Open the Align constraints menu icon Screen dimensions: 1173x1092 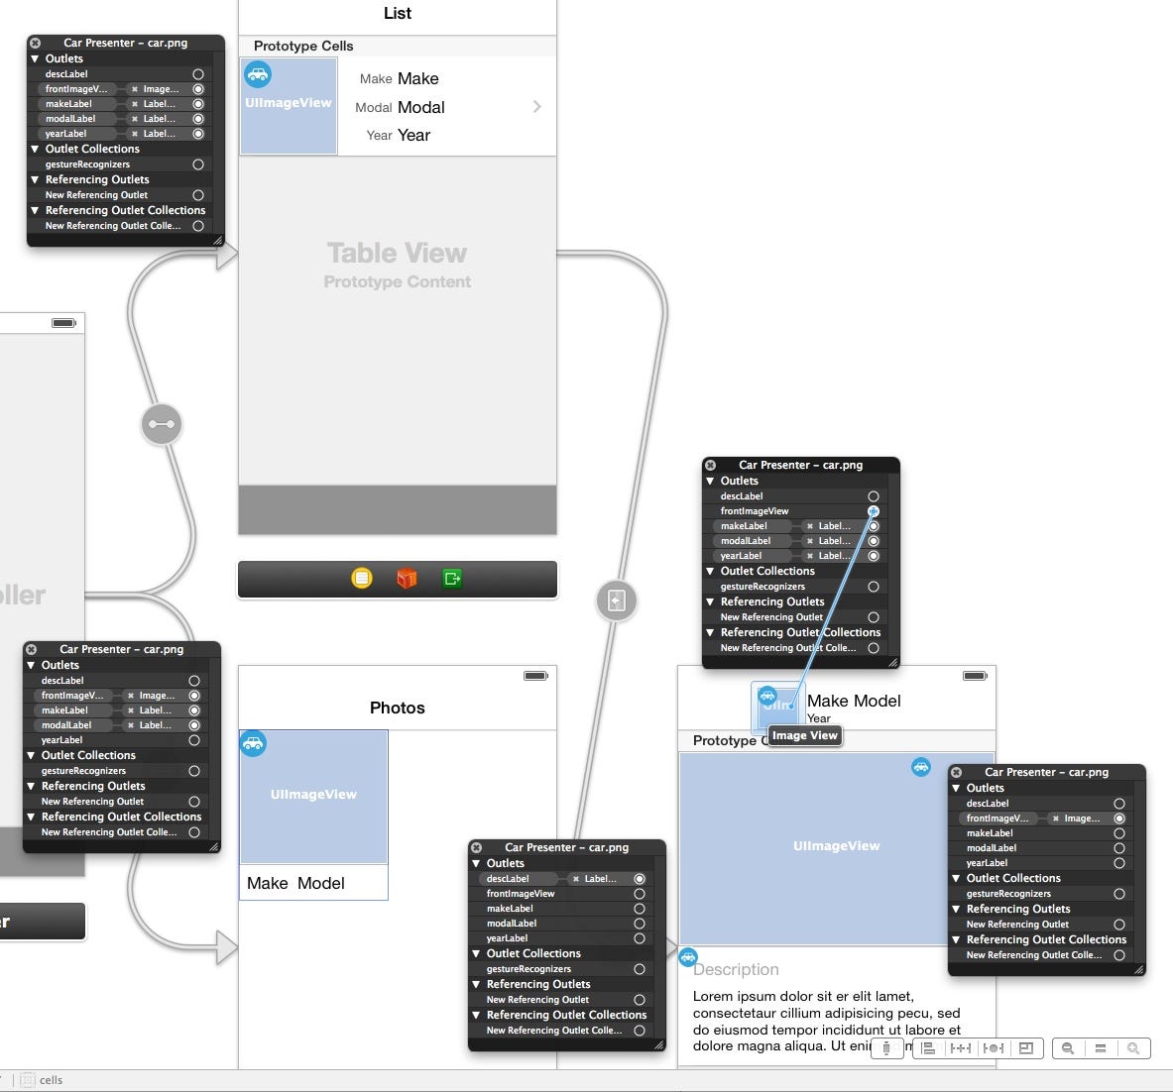click(927, 1047)
